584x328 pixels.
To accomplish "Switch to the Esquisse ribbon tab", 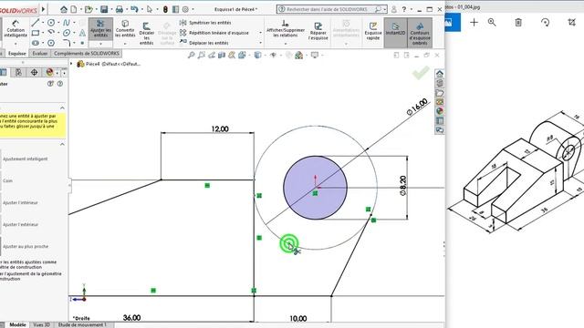I will coord(17,54).
